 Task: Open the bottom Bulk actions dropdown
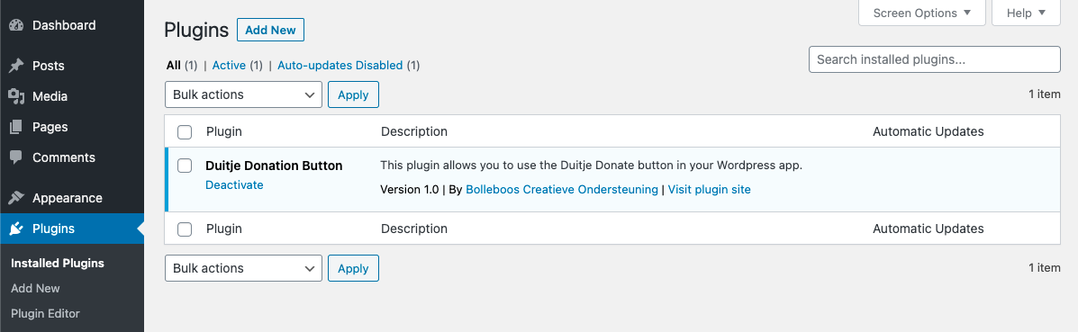[243, 268]
